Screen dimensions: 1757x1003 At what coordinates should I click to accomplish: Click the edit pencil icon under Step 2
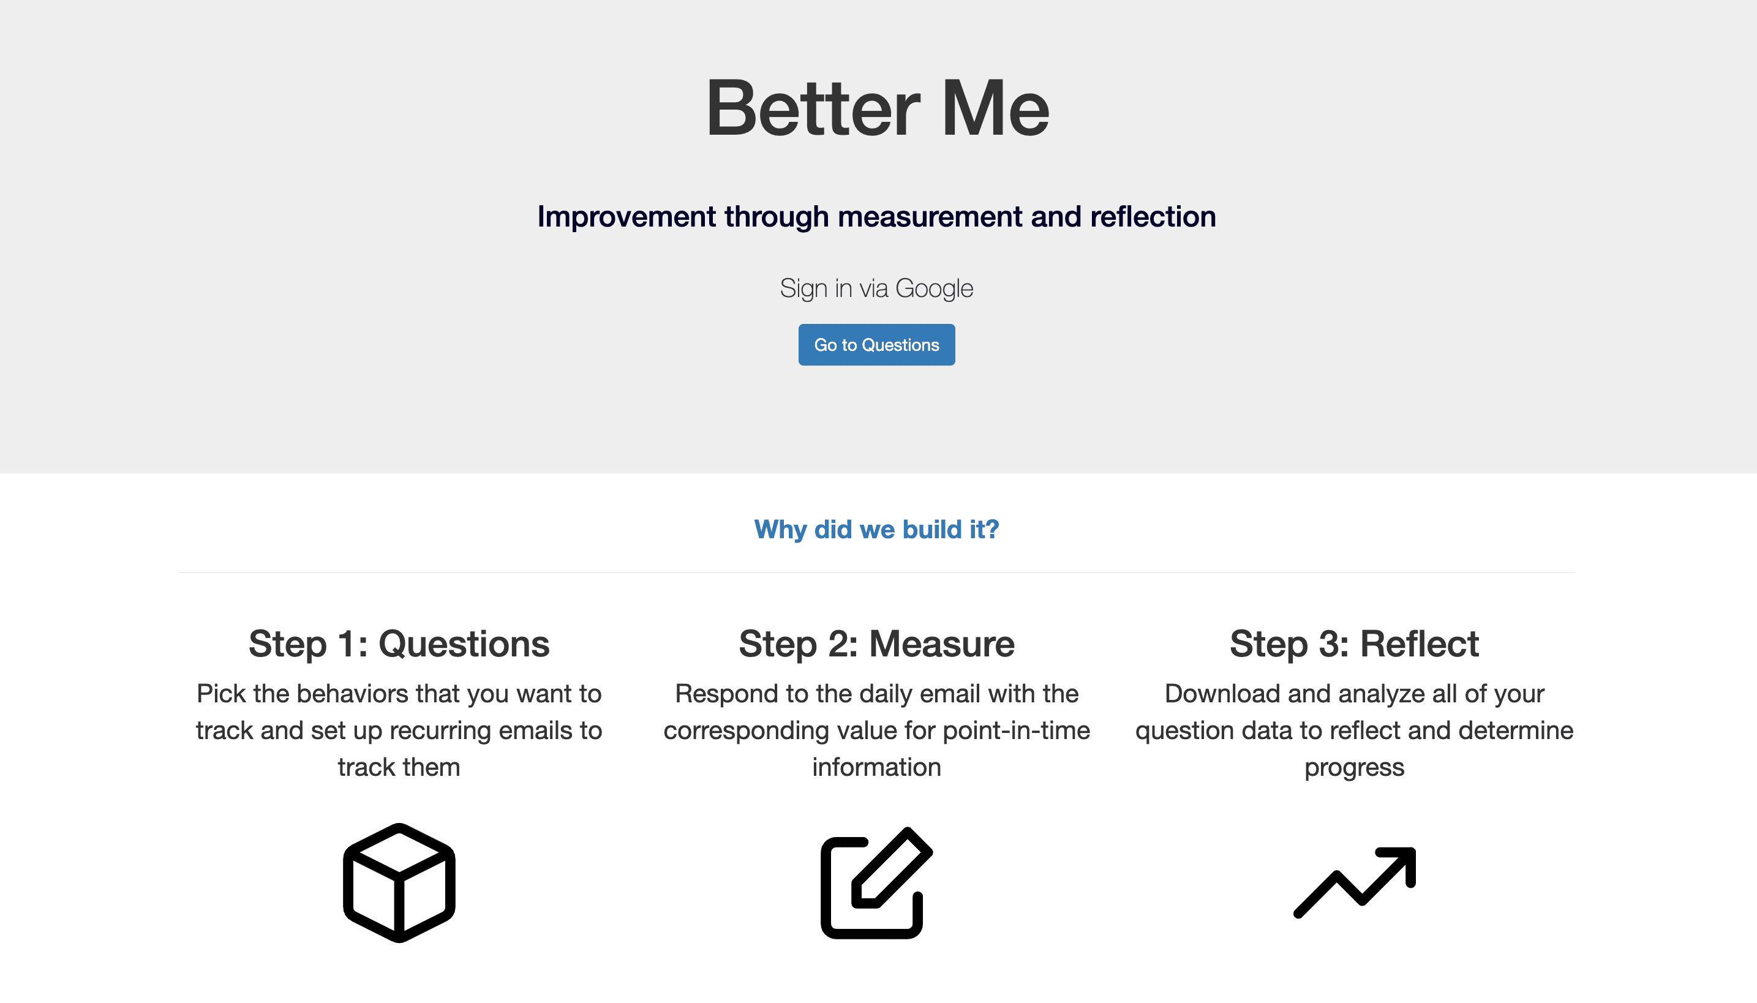pos(876,882)
